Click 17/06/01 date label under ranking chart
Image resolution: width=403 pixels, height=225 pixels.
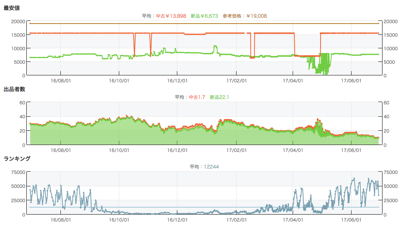click(x=351, y=220)
